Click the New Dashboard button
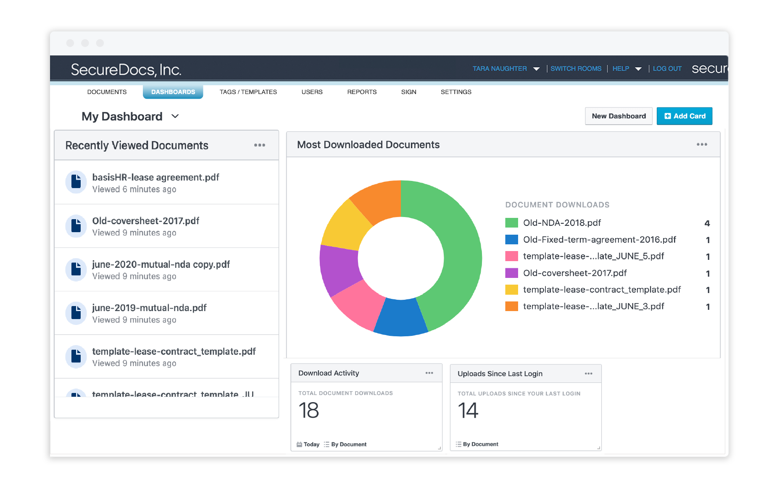The height and width of the screenshot is (500, 774). pyautogui.click(x=618, y=116)
